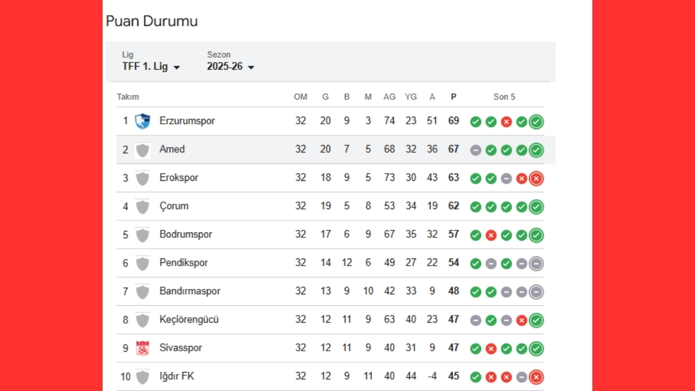
Task: Click Erokspor's latest match loss icon
Action: (x=536, y=178)
